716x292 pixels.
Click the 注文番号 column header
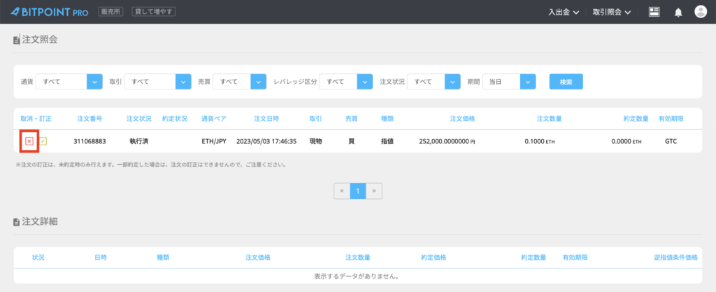(x=89, y=119)
